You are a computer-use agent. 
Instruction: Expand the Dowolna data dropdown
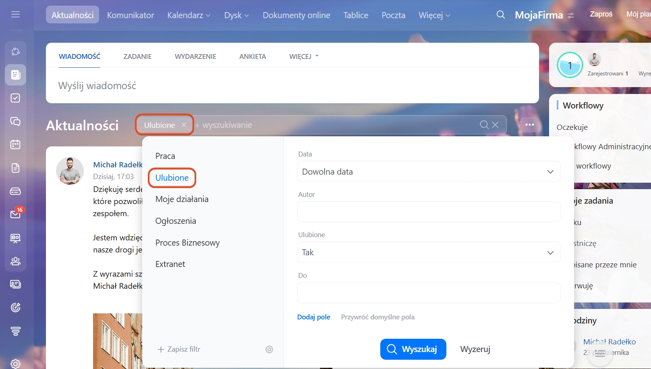click(429, 172)
